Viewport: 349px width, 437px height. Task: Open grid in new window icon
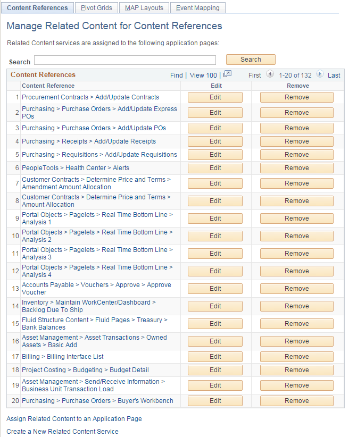click(x=227, y=74)
